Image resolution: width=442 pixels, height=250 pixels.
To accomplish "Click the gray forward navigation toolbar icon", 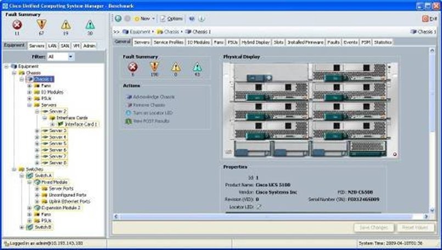I will 127,19.
